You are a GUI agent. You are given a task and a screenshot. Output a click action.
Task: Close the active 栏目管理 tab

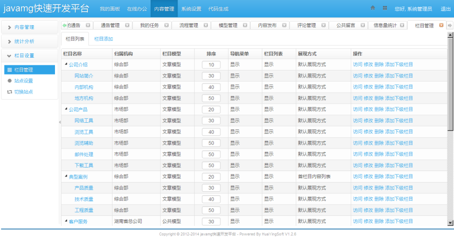tap(441, 25)
